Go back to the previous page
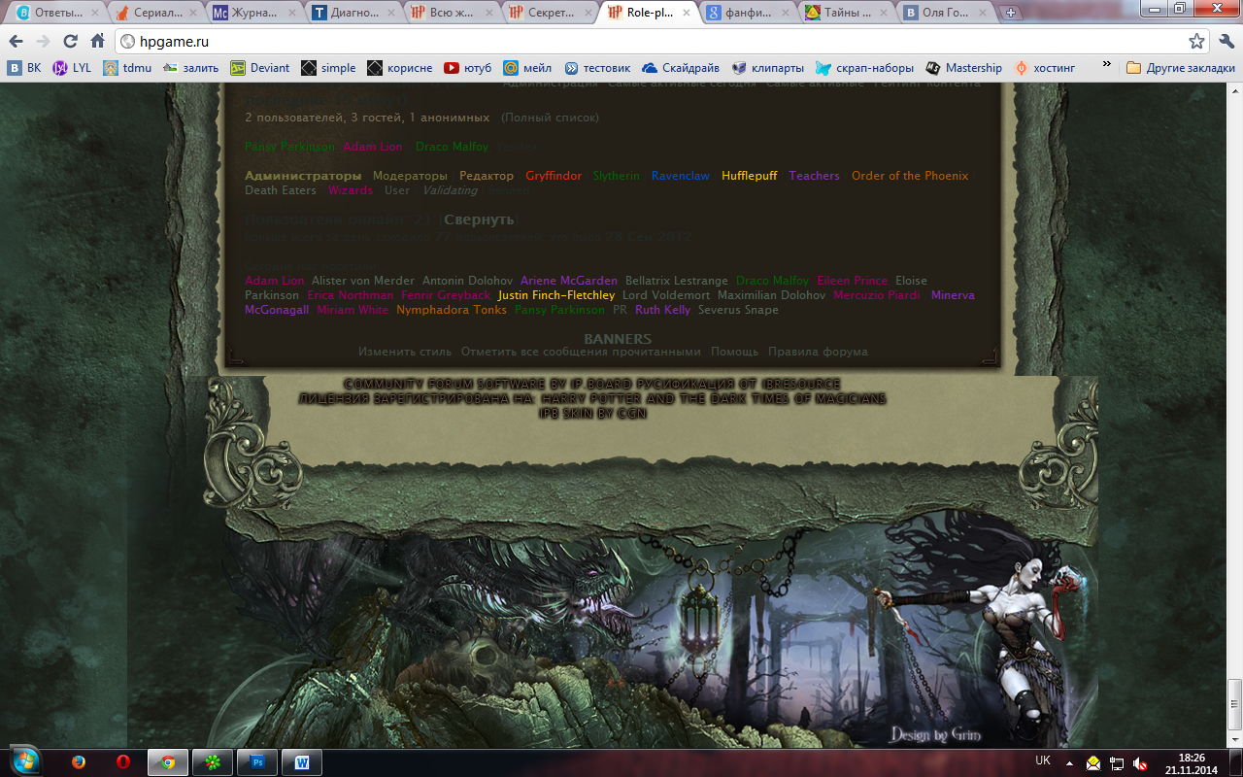The height and width of the screenshot is (777, 1243). pos(16,42)
